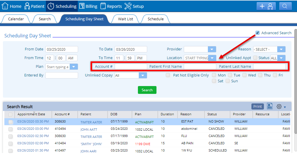Expand the Plan dropdown arrow
Viewport: 297px width, 155px height.
74,67
